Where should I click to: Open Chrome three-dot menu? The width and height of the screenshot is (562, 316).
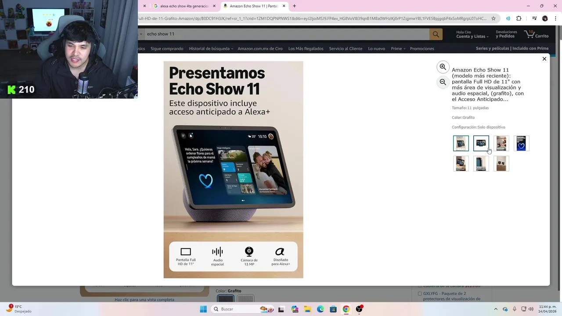(x=555, y=18)
